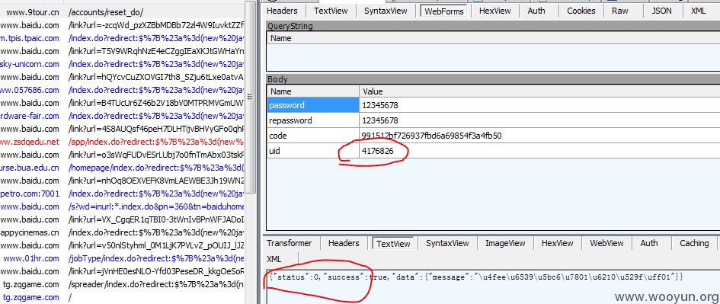The width and height of the screenshot is (720, 304).
Task: Select baidu session /link?url=v50nlStyhml
Action: pyautogui.click(x=122, y=245)
